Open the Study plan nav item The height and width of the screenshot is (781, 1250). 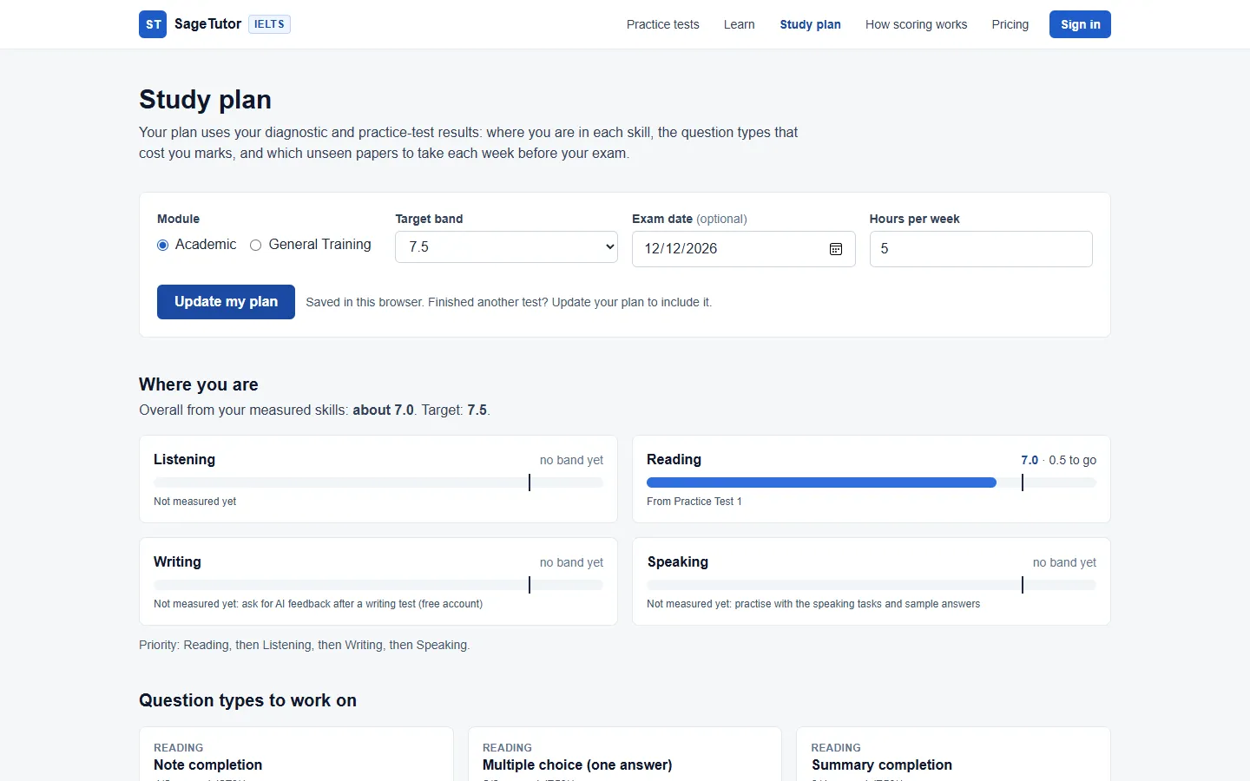pyautogui.click(x=810, y=24)
